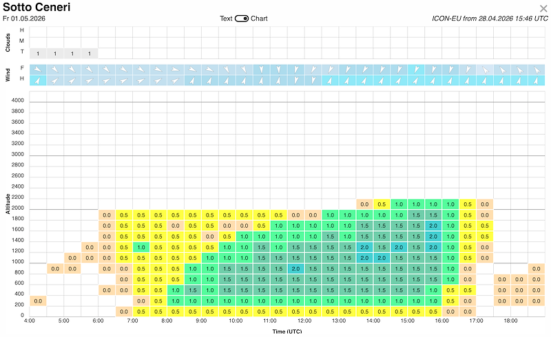Image resolution: width=551 pixels, height=337 pixels.
Task: Select the only 2.0 cell in 800–1000 m row
Action: [296, 268]
